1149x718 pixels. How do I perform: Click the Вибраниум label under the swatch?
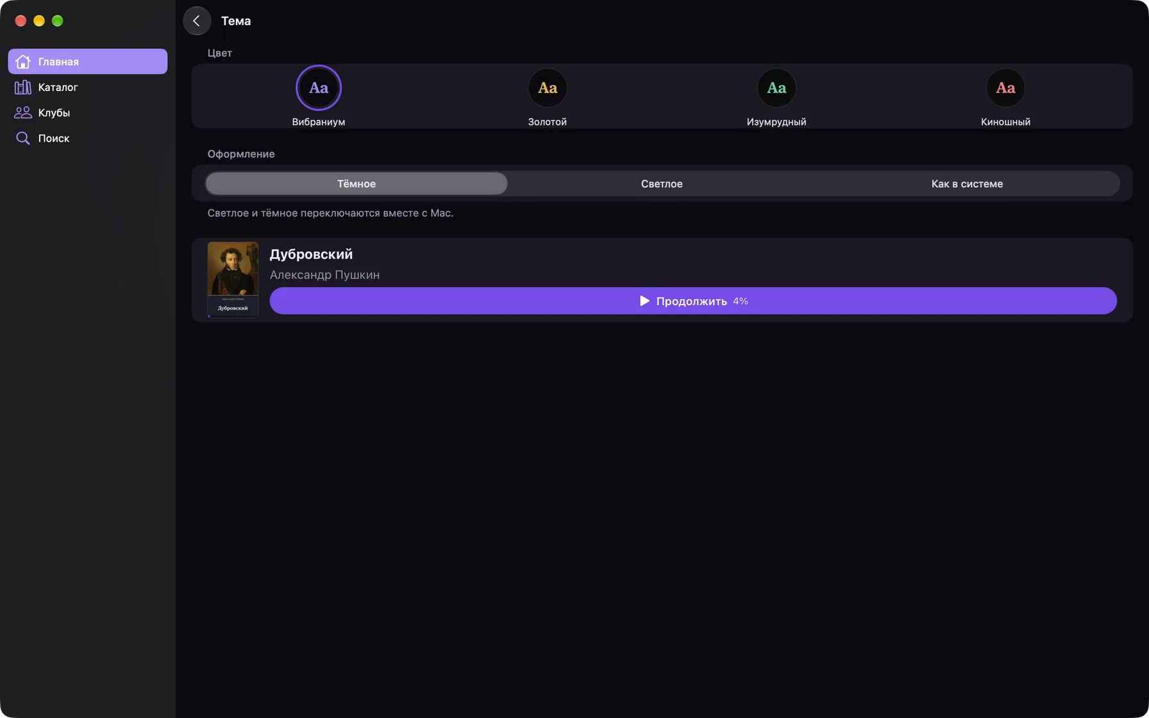point(319,122)
